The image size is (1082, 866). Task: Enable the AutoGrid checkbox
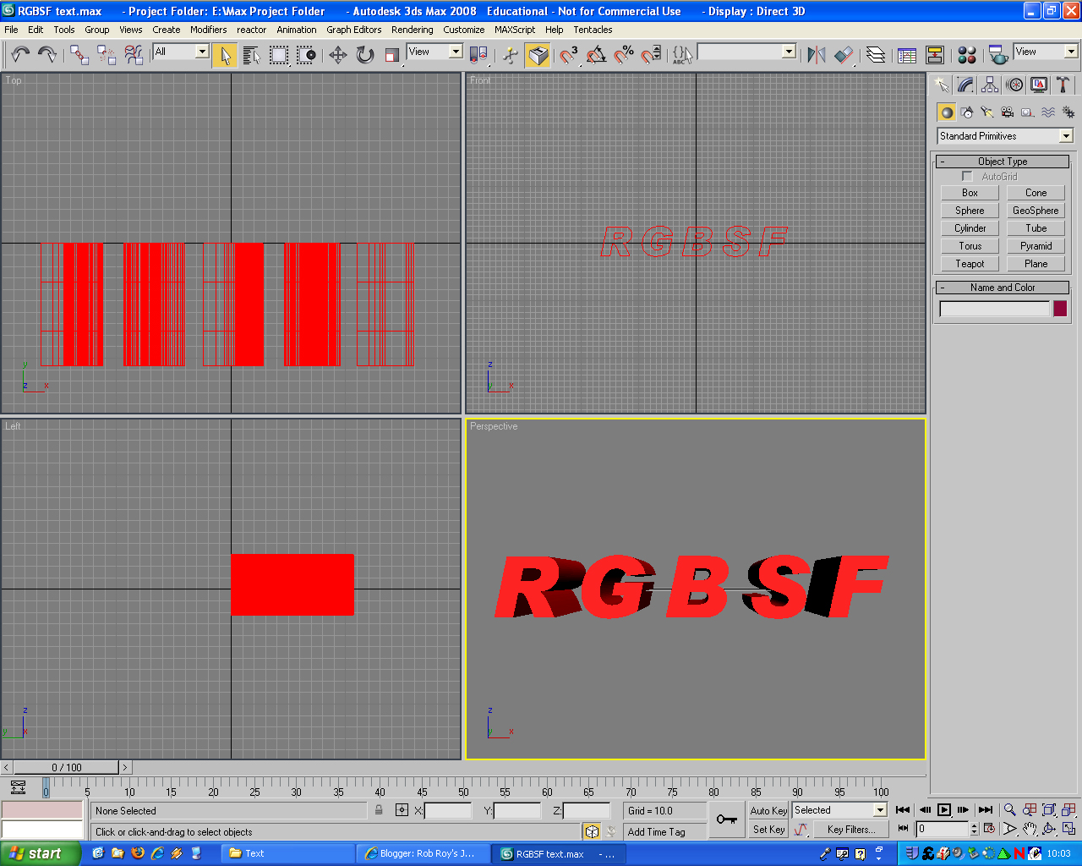[x=967, y=177]
